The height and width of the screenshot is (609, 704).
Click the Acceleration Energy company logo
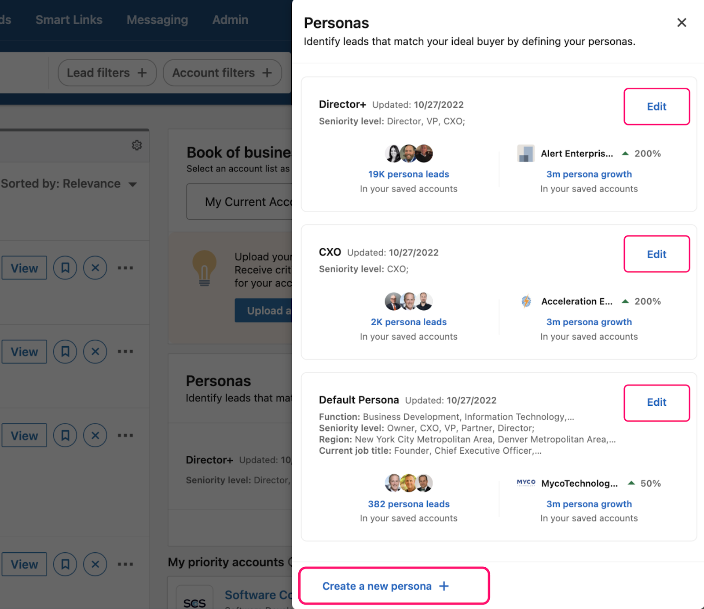click(526, 301)
